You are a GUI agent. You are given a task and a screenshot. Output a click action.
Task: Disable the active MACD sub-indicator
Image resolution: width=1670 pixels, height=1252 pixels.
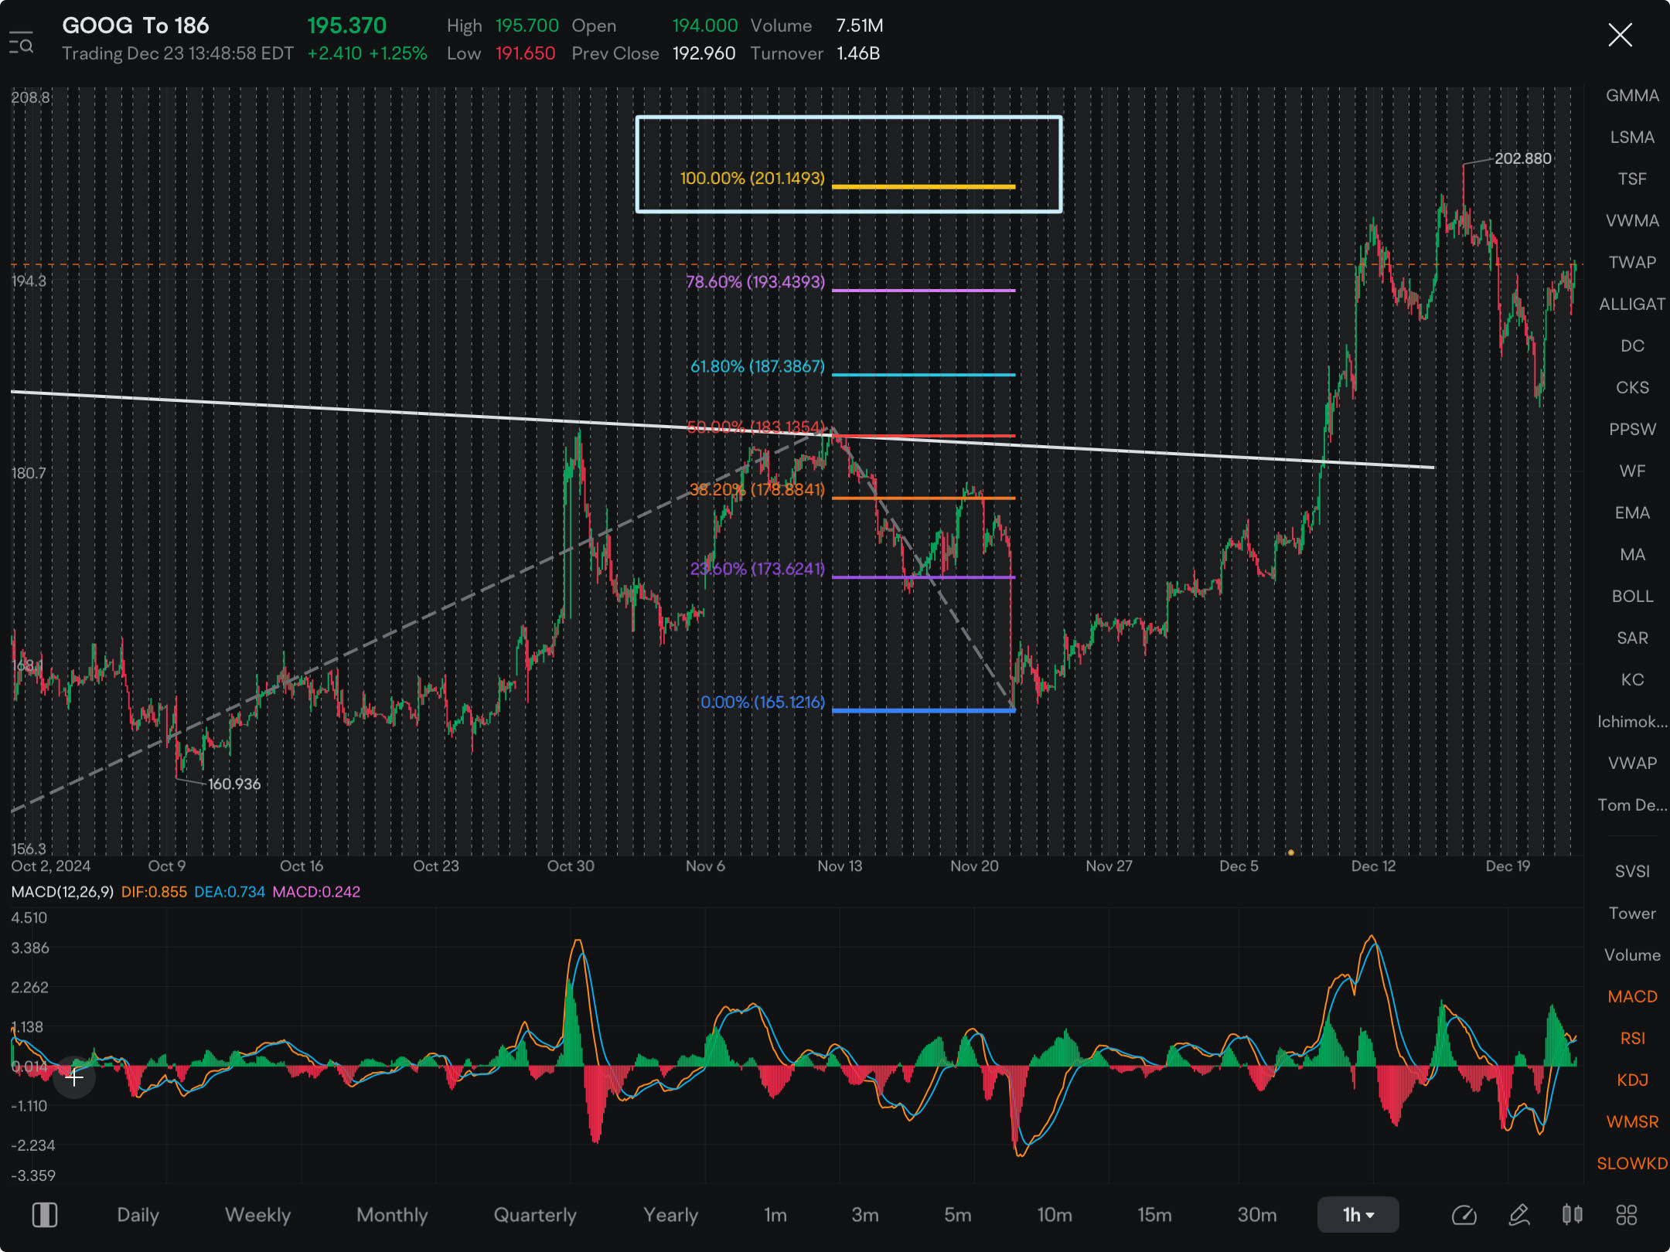[x=1632, y=997]
